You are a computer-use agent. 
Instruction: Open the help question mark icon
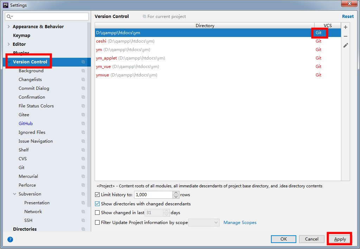coord(10,239)
